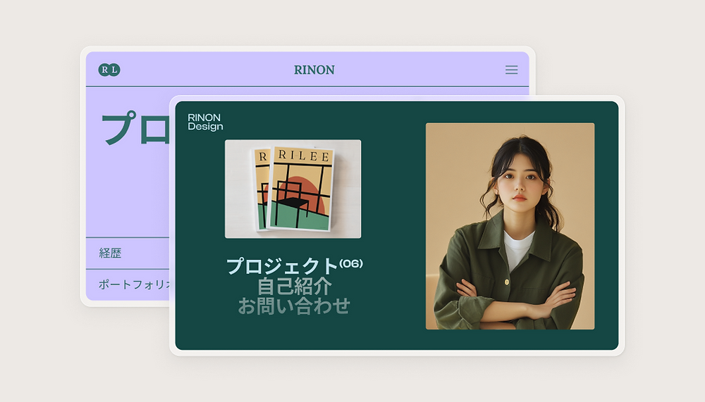This screenshot has width=705, height=402.
Task: Click the large プロ heading text
Action: (135, 128)
